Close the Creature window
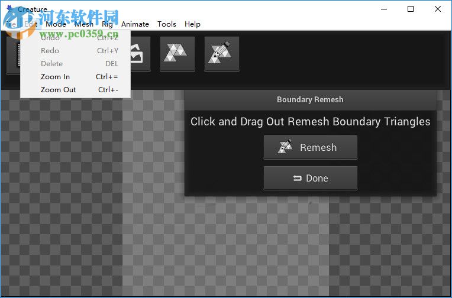Screen dimensions: 452x298 point(438,9)
